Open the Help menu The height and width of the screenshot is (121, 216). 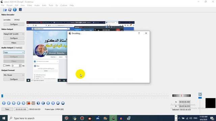pyautogui.click(x=72, y=5)
